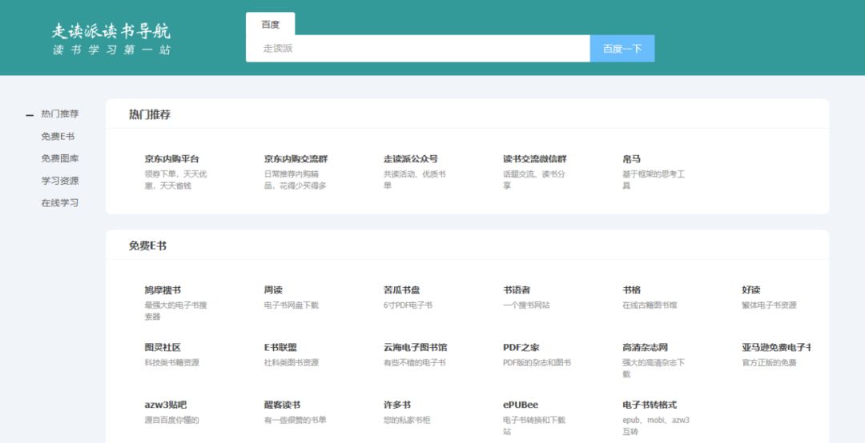Click the 高清杂志网 magazine link
Image resolution: width=865 pixels, height=443 pixels.
coord(645,348)
